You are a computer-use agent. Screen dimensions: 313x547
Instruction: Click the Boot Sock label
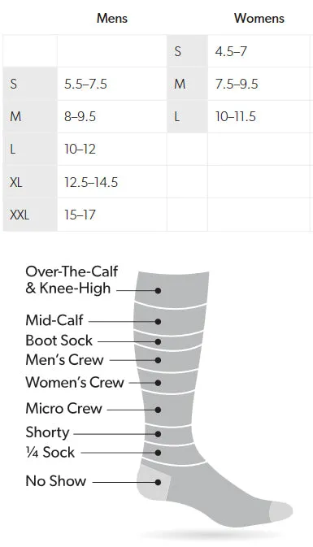point(59,341)
